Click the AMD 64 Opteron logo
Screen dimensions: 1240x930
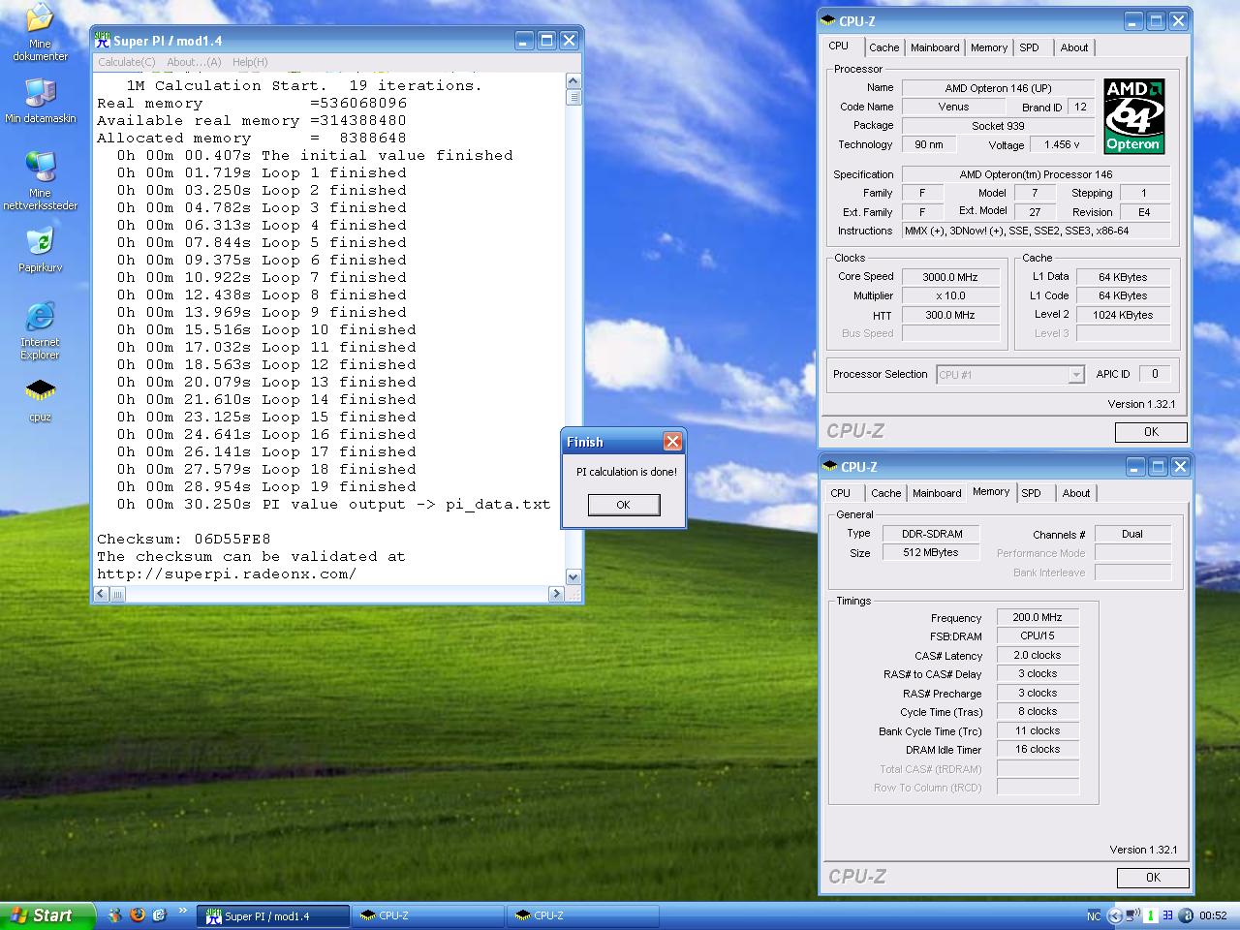[x=1133, y=115]
